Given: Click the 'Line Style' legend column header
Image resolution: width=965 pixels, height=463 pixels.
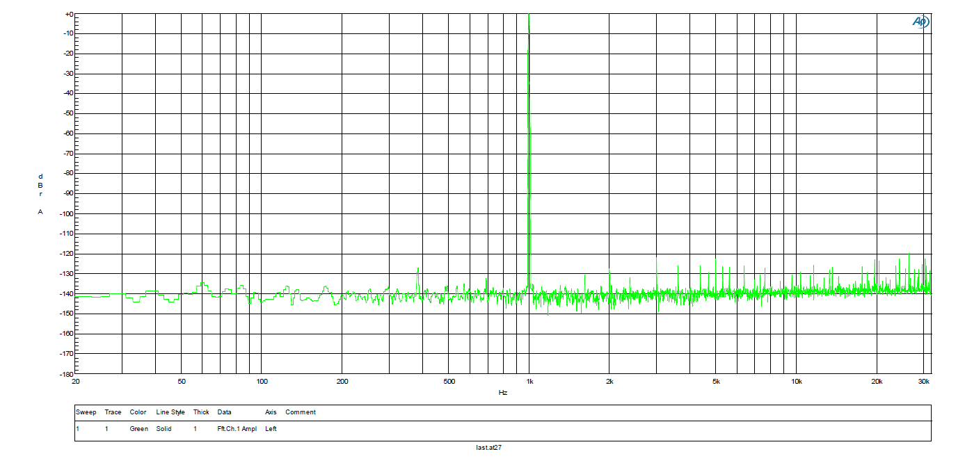Looking at the screenshot, I should pyautogui.click(x=170, y=412).
